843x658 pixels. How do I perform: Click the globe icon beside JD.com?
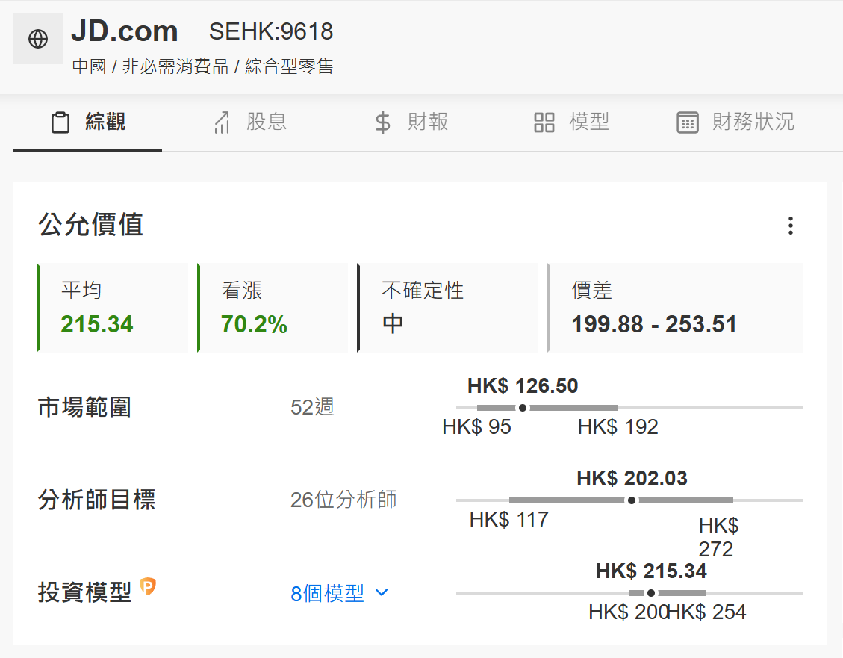38,39
